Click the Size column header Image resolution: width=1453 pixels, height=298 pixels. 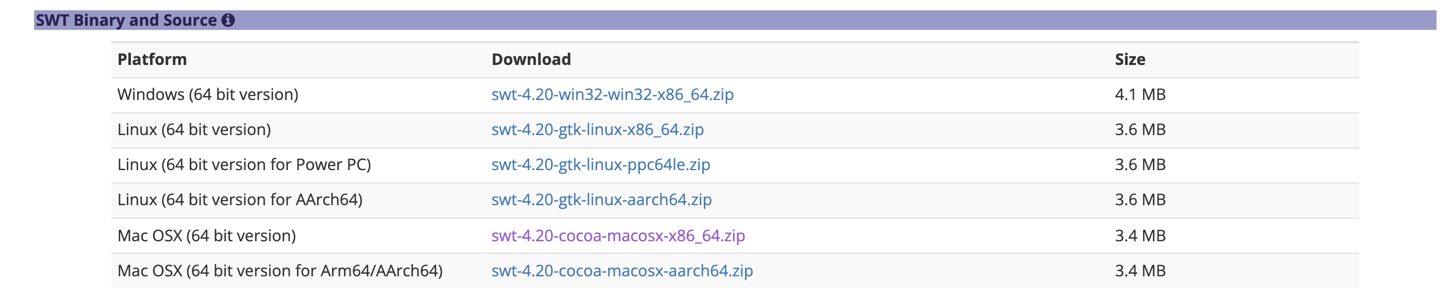click(1129, 59)
